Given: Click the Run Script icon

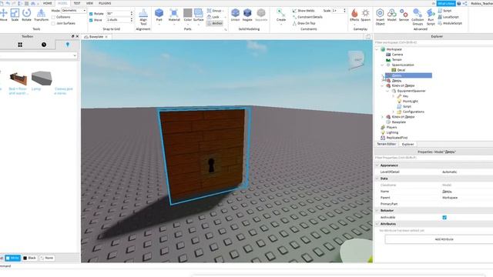Looking at the screenshot, I should pos(431,17).
